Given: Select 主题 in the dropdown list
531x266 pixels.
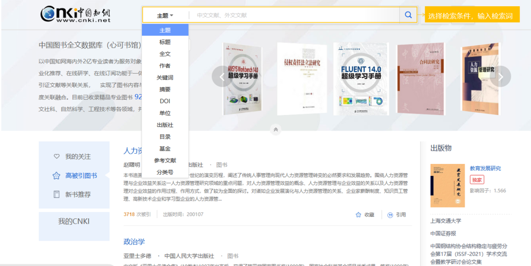Looking at the screenshot, I should point(165,30).
